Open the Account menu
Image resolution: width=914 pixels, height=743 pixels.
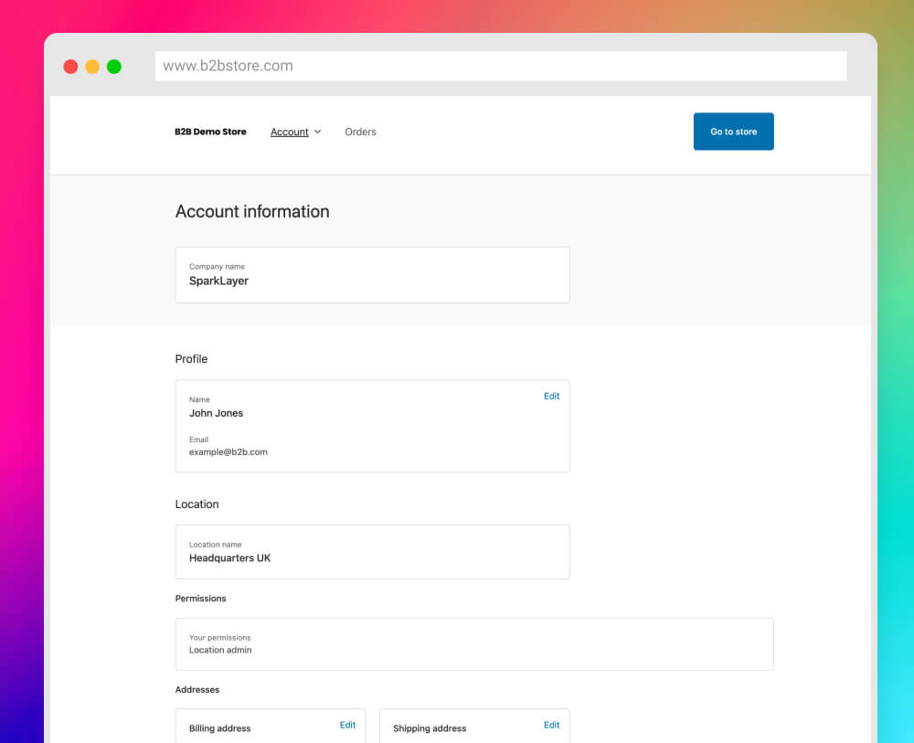coord(290,132)
